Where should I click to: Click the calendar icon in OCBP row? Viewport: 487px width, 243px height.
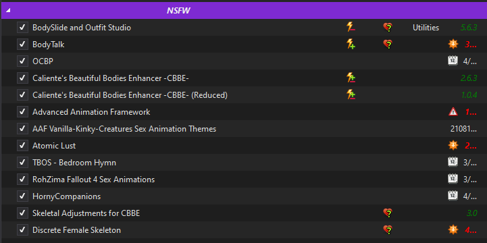(x=453, y=61)
